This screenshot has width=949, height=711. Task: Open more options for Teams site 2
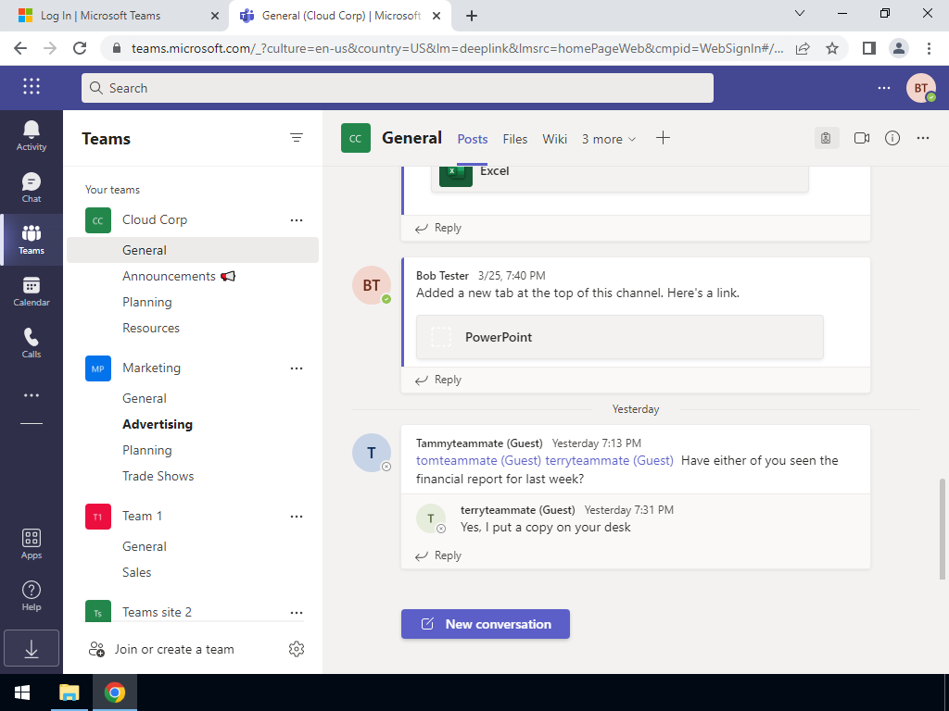pos(297,613)
